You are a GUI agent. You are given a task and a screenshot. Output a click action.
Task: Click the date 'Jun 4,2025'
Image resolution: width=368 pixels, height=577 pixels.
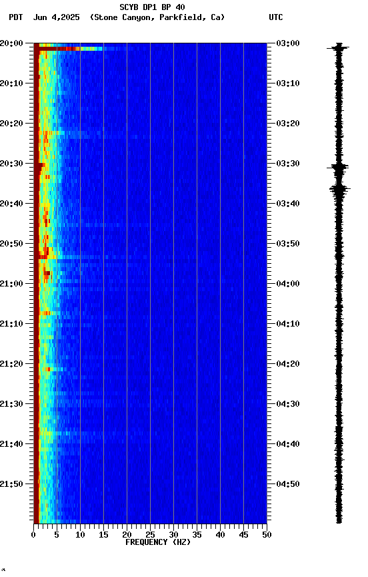tap(56, 17)
